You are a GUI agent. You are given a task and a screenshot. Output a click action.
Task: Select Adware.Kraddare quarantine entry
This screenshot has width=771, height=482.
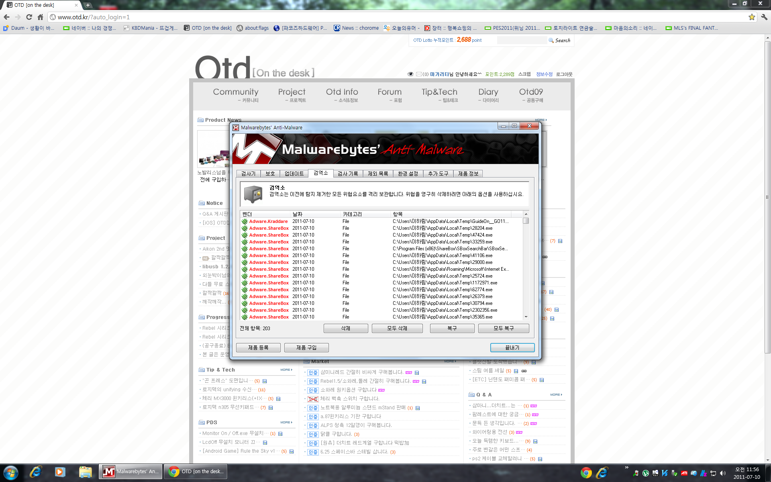click(x=381, y=221)
